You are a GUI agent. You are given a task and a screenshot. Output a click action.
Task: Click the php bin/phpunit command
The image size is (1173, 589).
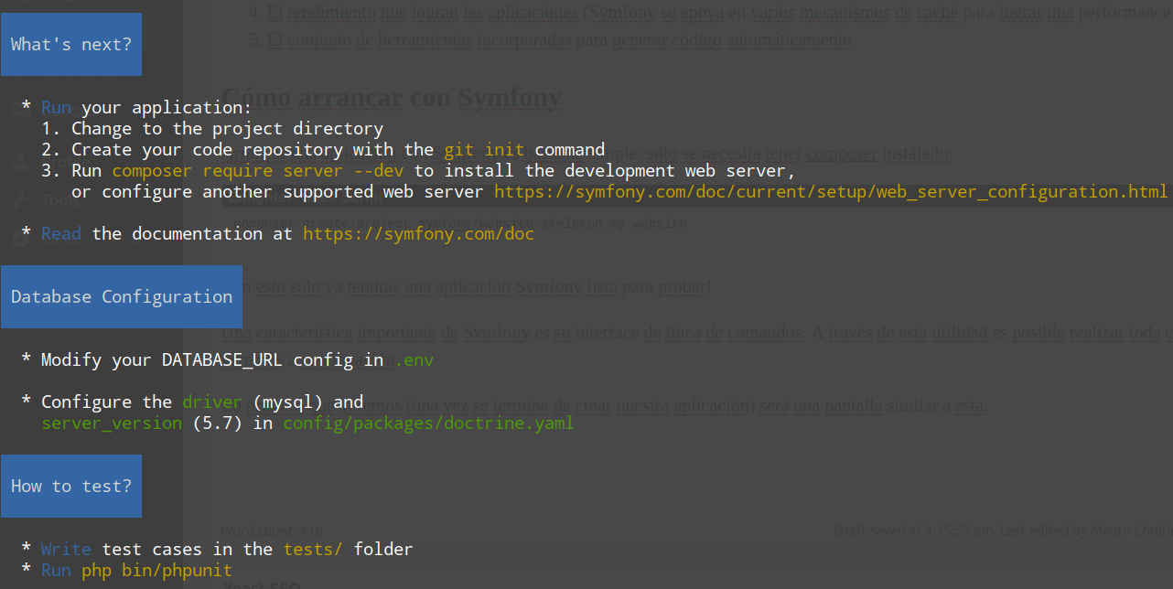click(156, 571)
